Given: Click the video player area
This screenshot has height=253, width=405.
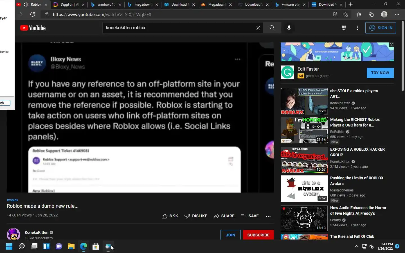Looking at the screenshot, I should [140, 118].
